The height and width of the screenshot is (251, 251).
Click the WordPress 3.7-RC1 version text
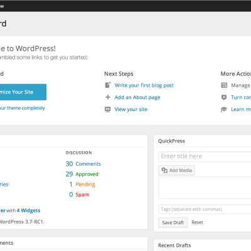[22, 222]
